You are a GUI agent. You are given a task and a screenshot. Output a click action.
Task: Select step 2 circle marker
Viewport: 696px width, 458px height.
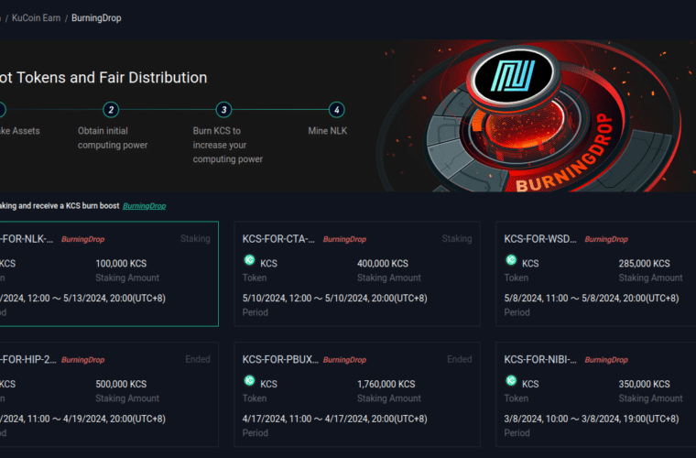pyautogui.click(x=111, y=110)
